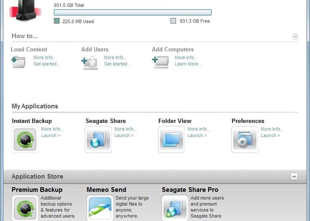Click the Load Content heading

coord(29,49)
